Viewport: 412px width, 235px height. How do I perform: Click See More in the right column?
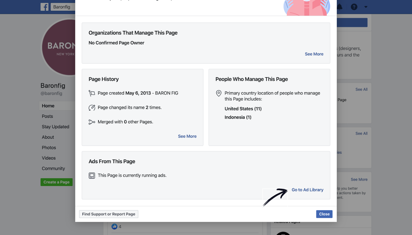coord(359,179)
